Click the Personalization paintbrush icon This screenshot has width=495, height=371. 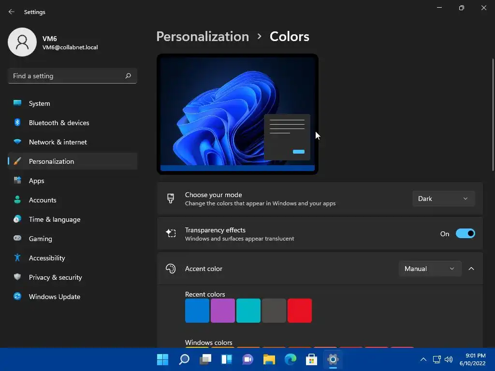(17, 161)
